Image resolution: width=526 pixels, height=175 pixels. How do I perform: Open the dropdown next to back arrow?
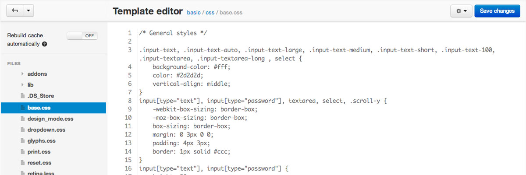(28, 11)
